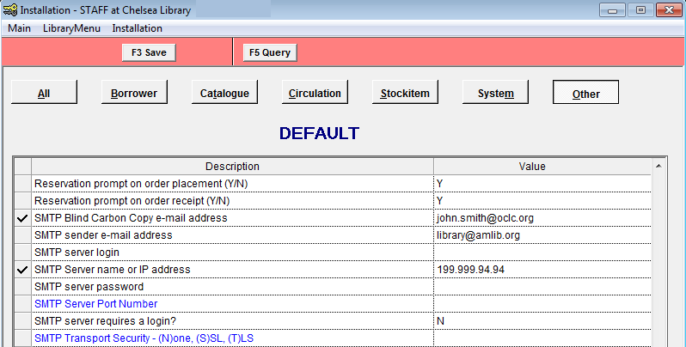
Task: Select 'Reservation prompt on order placement (Y/N)' row
Action: [x=232, y=184]
